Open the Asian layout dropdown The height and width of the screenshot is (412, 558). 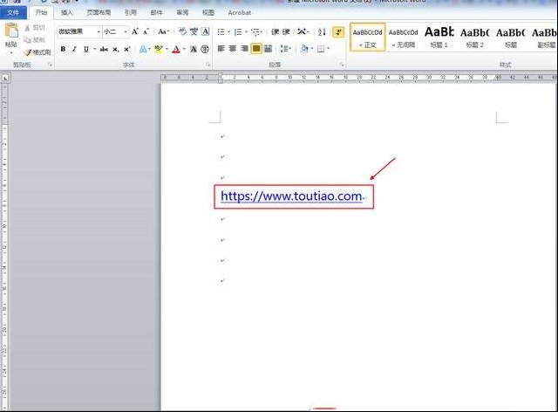point(303,32)
